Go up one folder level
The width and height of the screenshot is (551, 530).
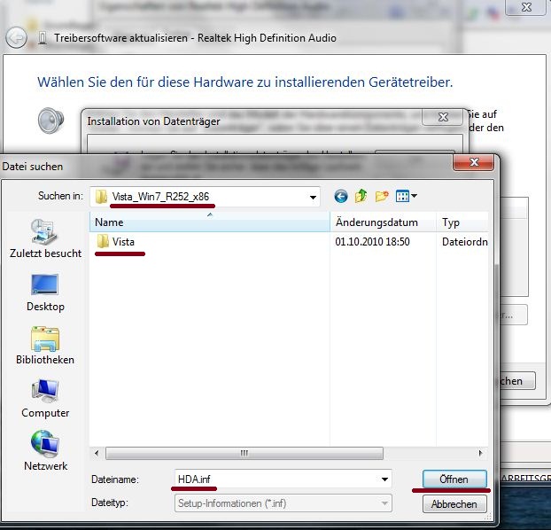pyautogui.click(x=361, y=196)
